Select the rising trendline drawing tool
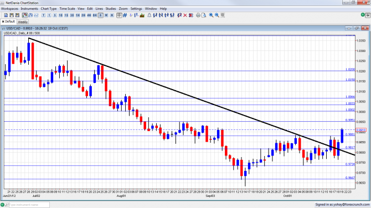The height and width of the screenshot is (208, 371). click(x=155, y=15)
